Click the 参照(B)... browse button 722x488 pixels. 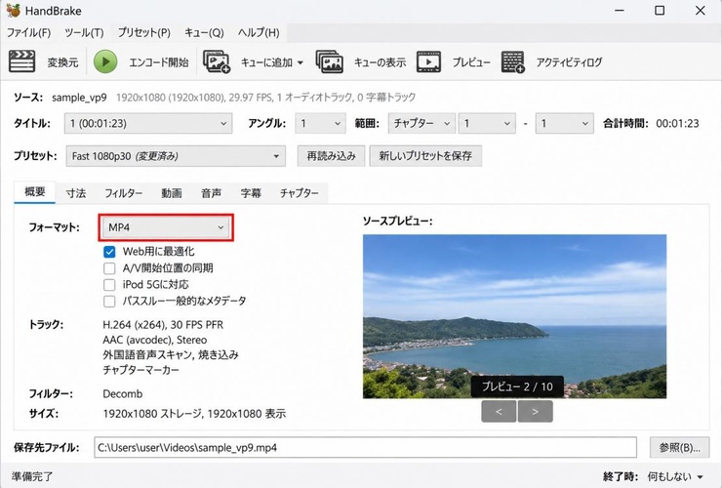(680, 447)
